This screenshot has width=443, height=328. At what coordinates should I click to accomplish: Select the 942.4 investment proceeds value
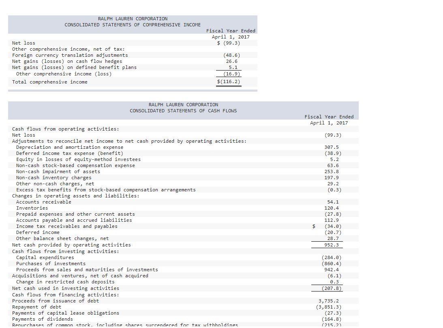[332, 270]
